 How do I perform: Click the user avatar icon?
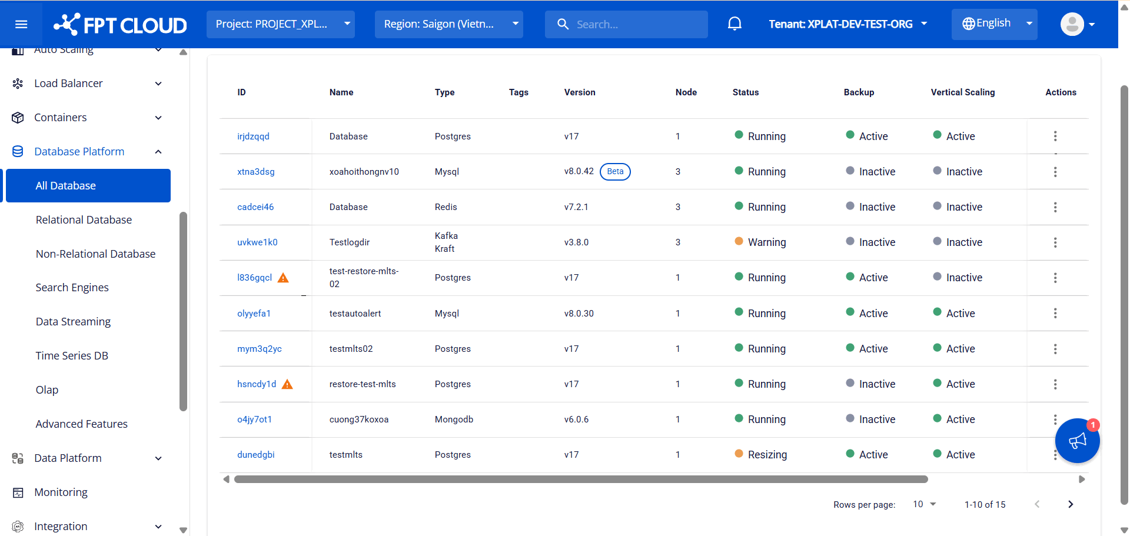coord(1072,24)
